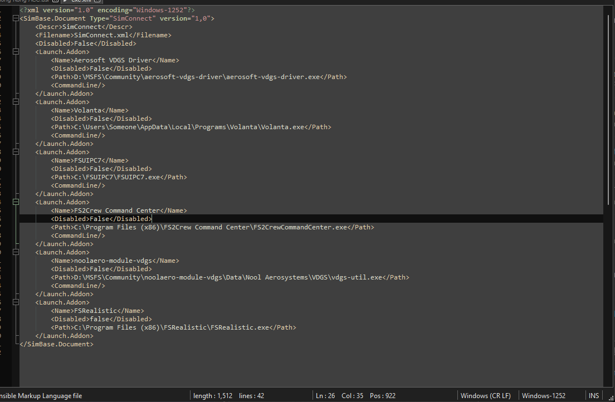
Task: Click the Markup Language file type label
Action: click(x=41, y=396)
